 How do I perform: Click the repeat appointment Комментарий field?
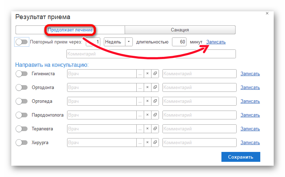(151, 54)
